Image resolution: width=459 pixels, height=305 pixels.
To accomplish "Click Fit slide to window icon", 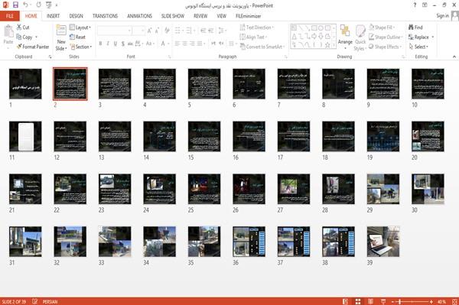I will (x=454, y=301).
